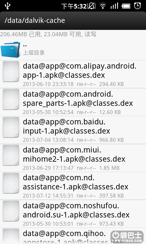Screen dimensions: 146x244
Task: Select com.noshufou.android.su-1.apk entry
Action: tap(73, 214)
